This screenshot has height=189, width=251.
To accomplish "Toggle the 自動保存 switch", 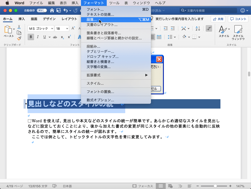I will pos(42,10).
